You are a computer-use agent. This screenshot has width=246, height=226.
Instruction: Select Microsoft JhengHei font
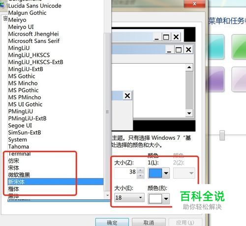(33, 34)
